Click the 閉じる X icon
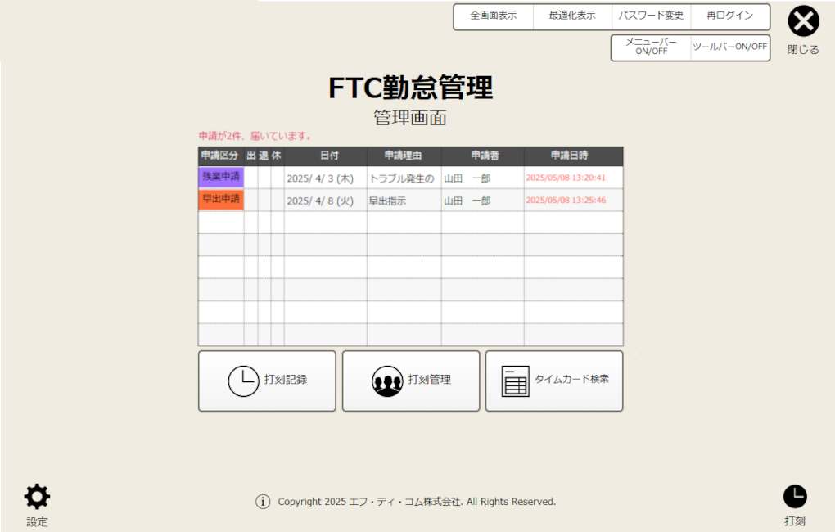Image resolution: width=835 pixels, height=532 pixels. click(x=803, y=22)
